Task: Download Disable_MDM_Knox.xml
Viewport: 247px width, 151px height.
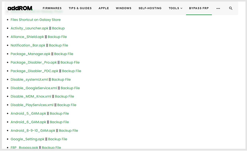Action: [31, 97]
